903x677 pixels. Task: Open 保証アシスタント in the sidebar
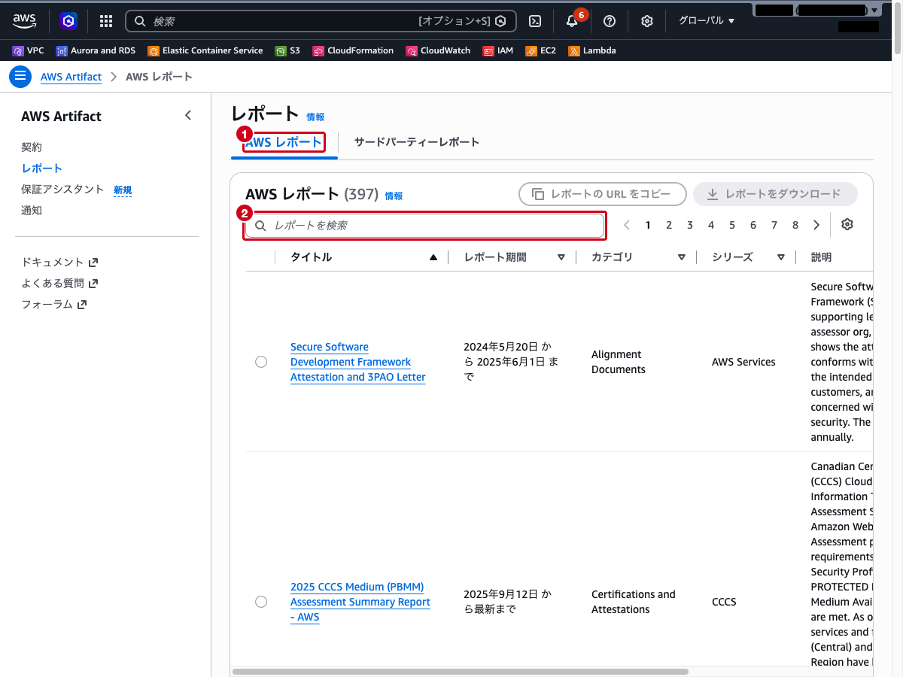pos(62,190)
